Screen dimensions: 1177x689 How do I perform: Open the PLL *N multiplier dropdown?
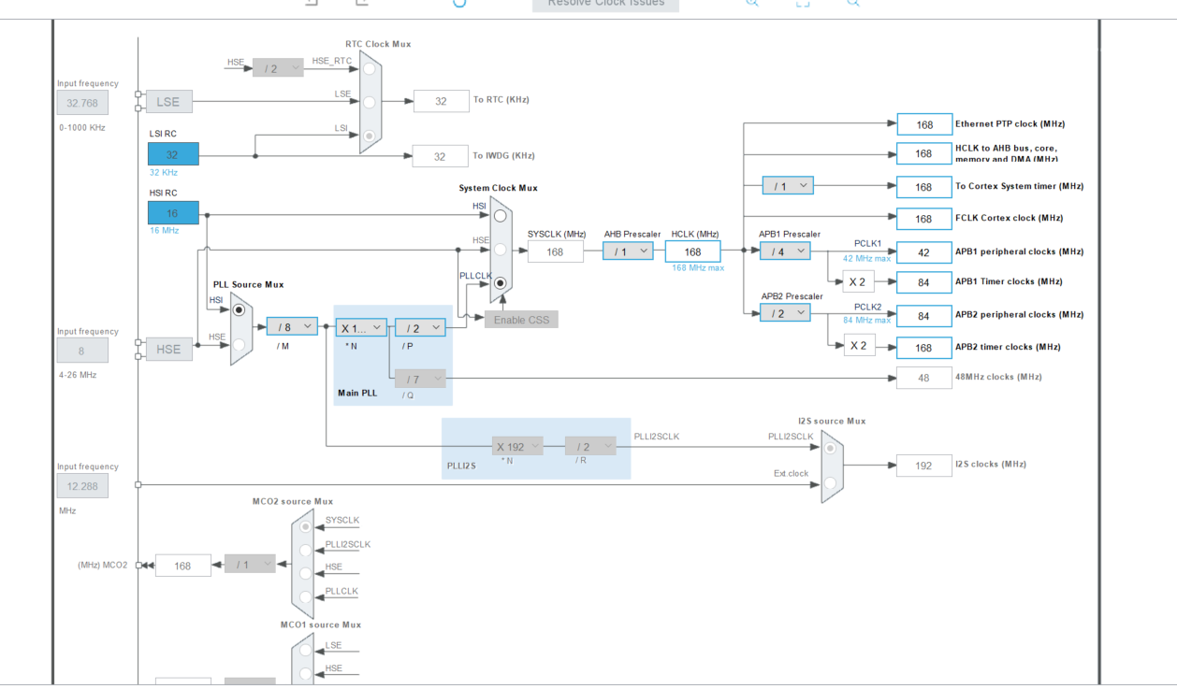pyautogui.click(x=361, y=327)
